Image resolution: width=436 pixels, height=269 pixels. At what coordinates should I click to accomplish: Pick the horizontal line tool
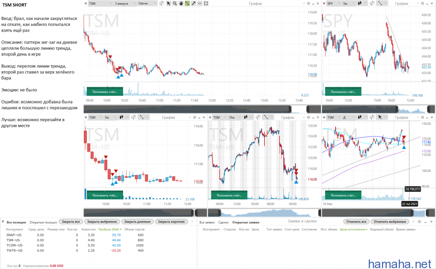[x=200, y=4]
